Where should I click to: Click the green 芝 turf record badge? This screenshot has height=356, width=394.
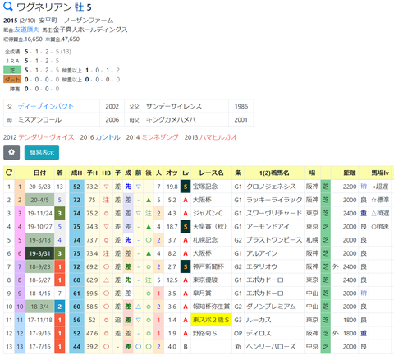tap(12, 70)
